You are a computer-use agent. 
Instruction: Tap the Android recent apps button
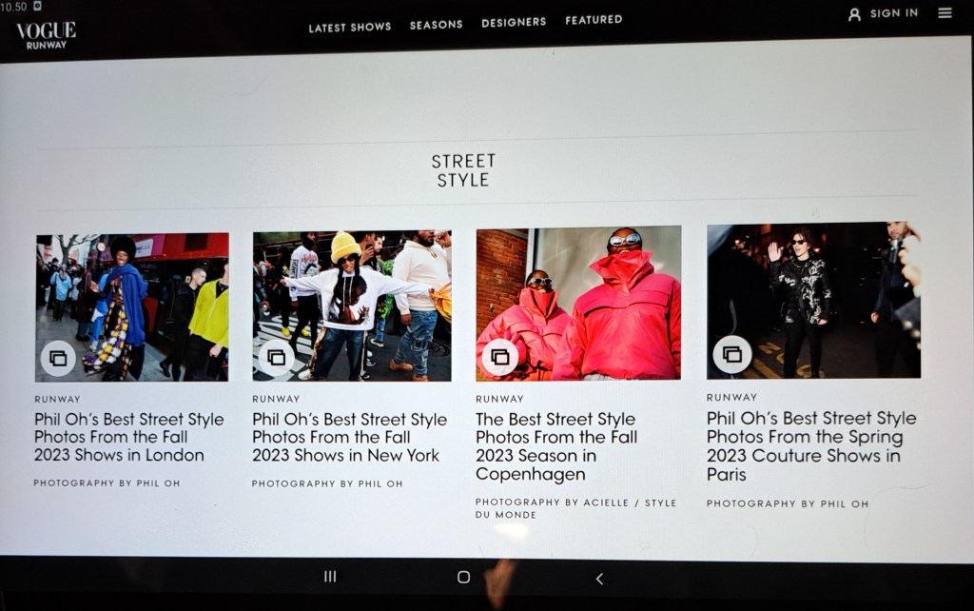click(x=330, y=577)
